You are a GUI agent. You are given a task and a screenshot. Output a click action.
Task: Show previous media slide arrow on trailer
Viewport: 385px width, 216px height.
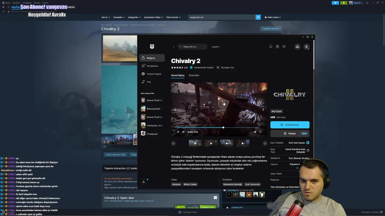pos(175,109)
